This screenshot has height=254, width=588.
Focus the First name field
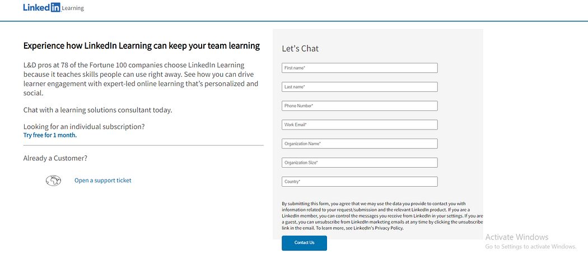point(360,68)
